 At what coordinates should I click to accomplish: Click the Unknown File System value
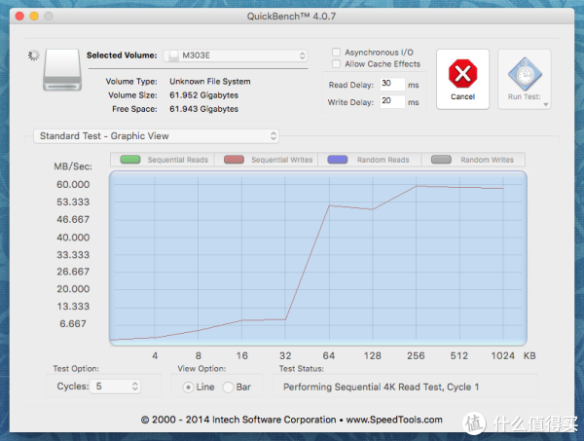(210, 82)
